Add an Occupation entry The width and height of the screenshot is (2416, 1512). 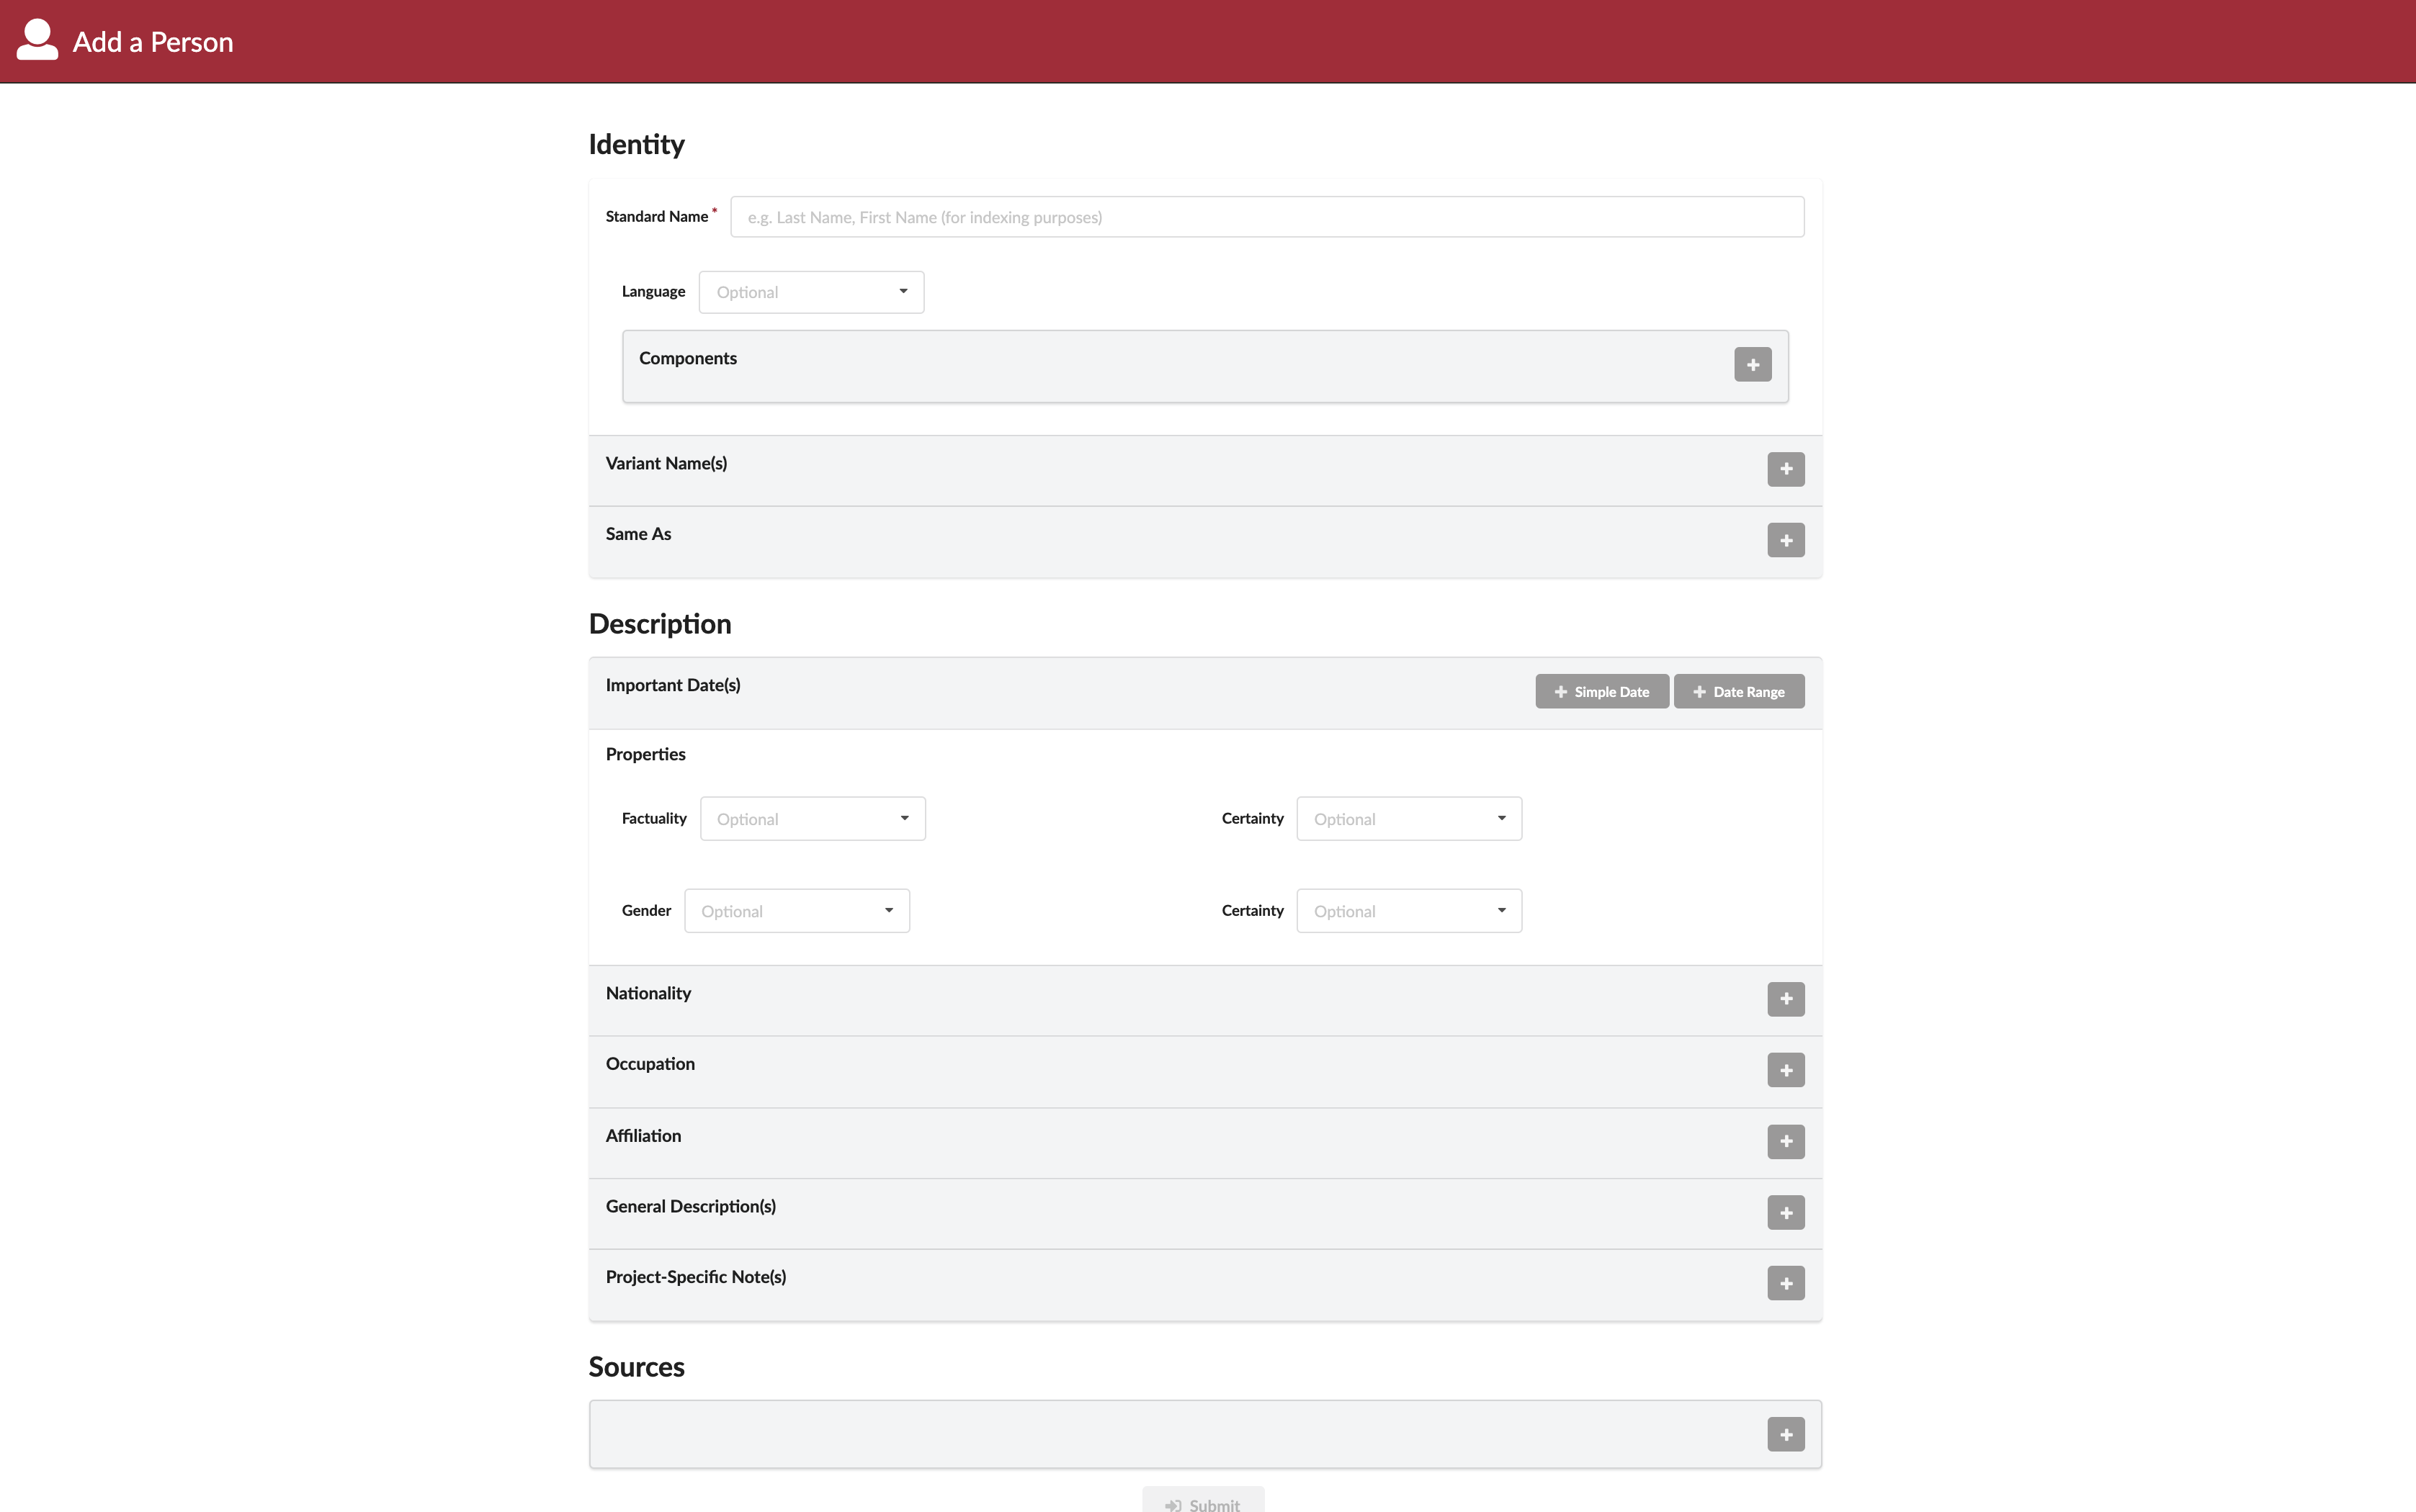click(x=1786, y=1070)
